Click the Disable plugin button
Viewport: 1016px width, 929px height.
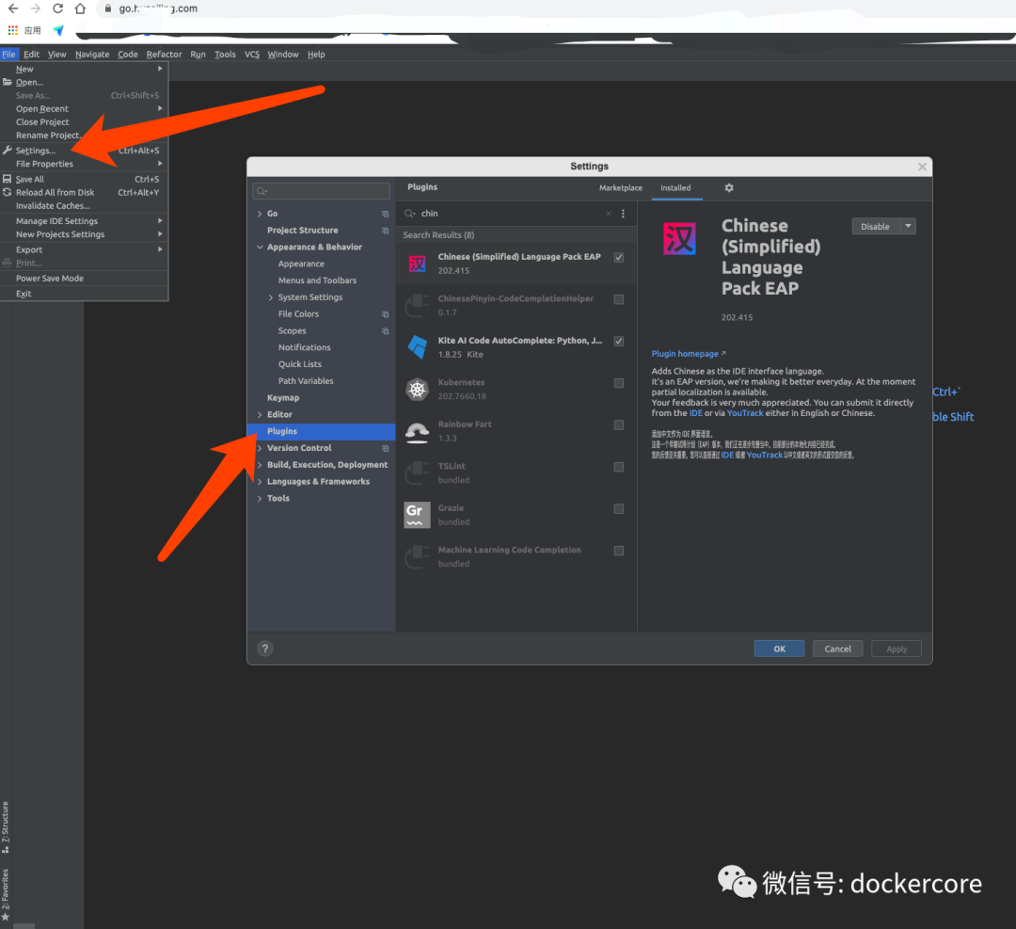click(876, 226)
